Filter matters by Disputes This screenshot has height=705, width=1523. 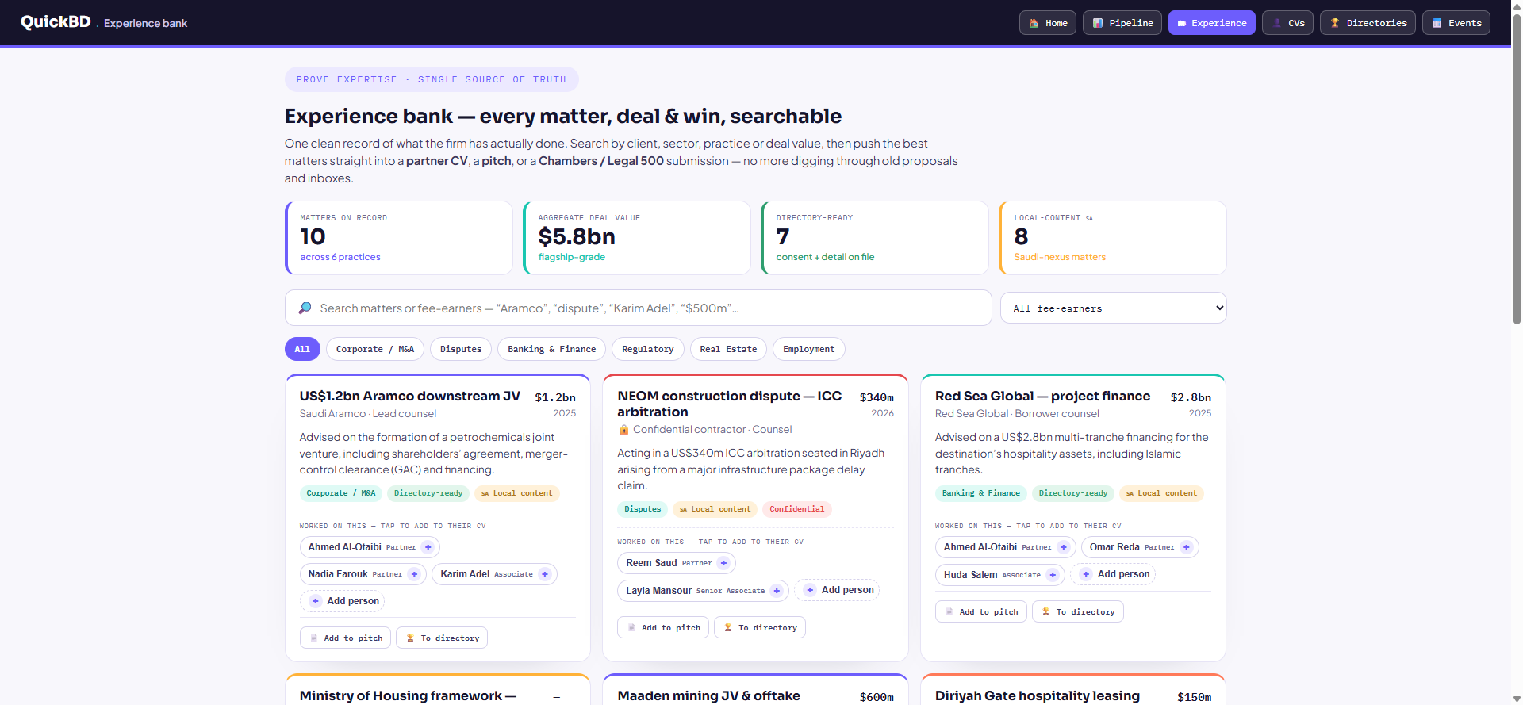click(461, 349)
